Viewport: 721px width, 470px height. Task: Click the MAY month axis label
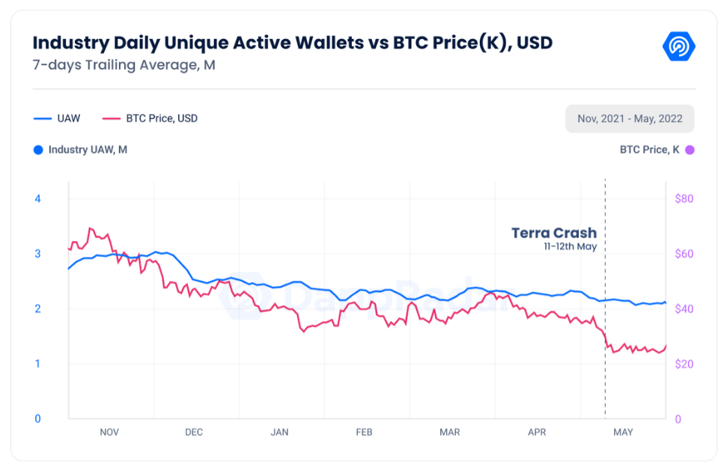coord(623,432)
